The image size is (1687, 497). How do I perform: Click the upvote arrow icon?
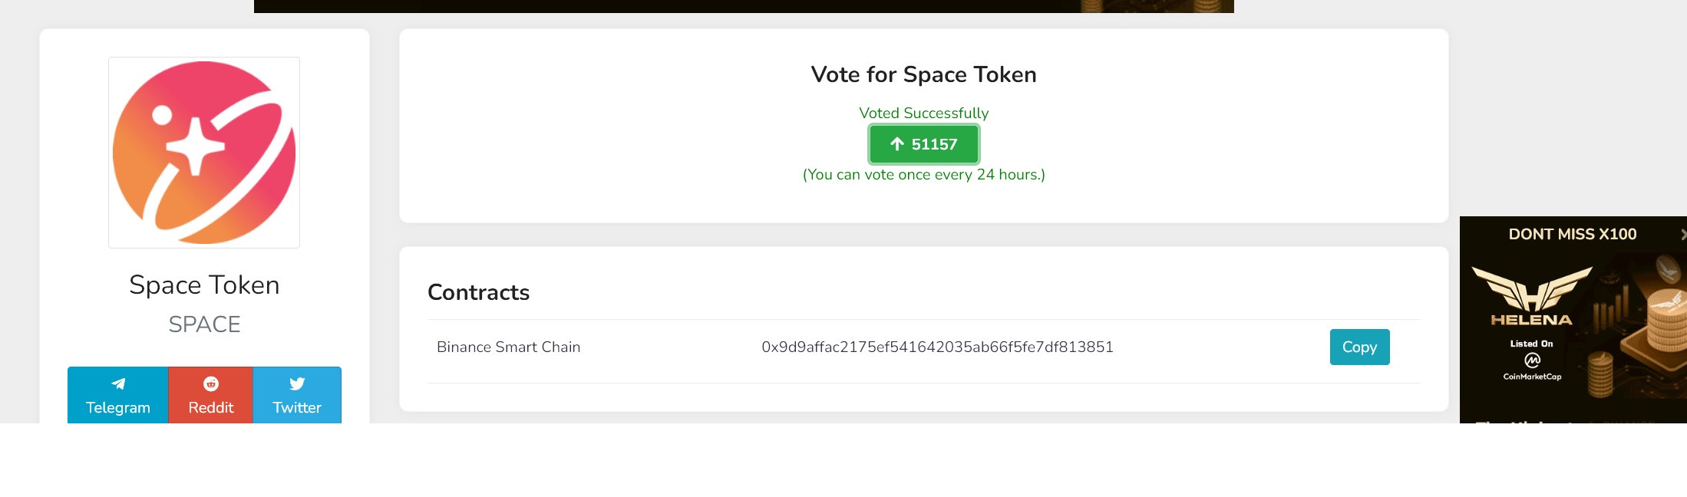click(x=897, y=144)
